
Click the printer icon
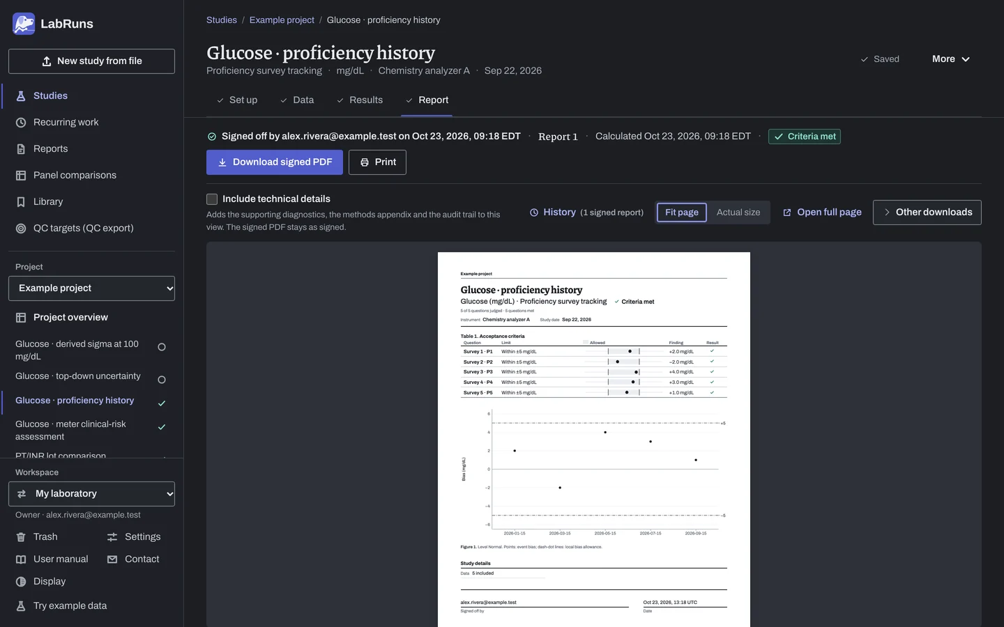tap(365, 162)
